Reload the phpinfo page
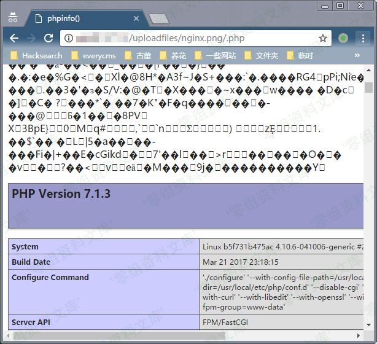The height and width of the screenshot is (344, 377). [48, 38]
